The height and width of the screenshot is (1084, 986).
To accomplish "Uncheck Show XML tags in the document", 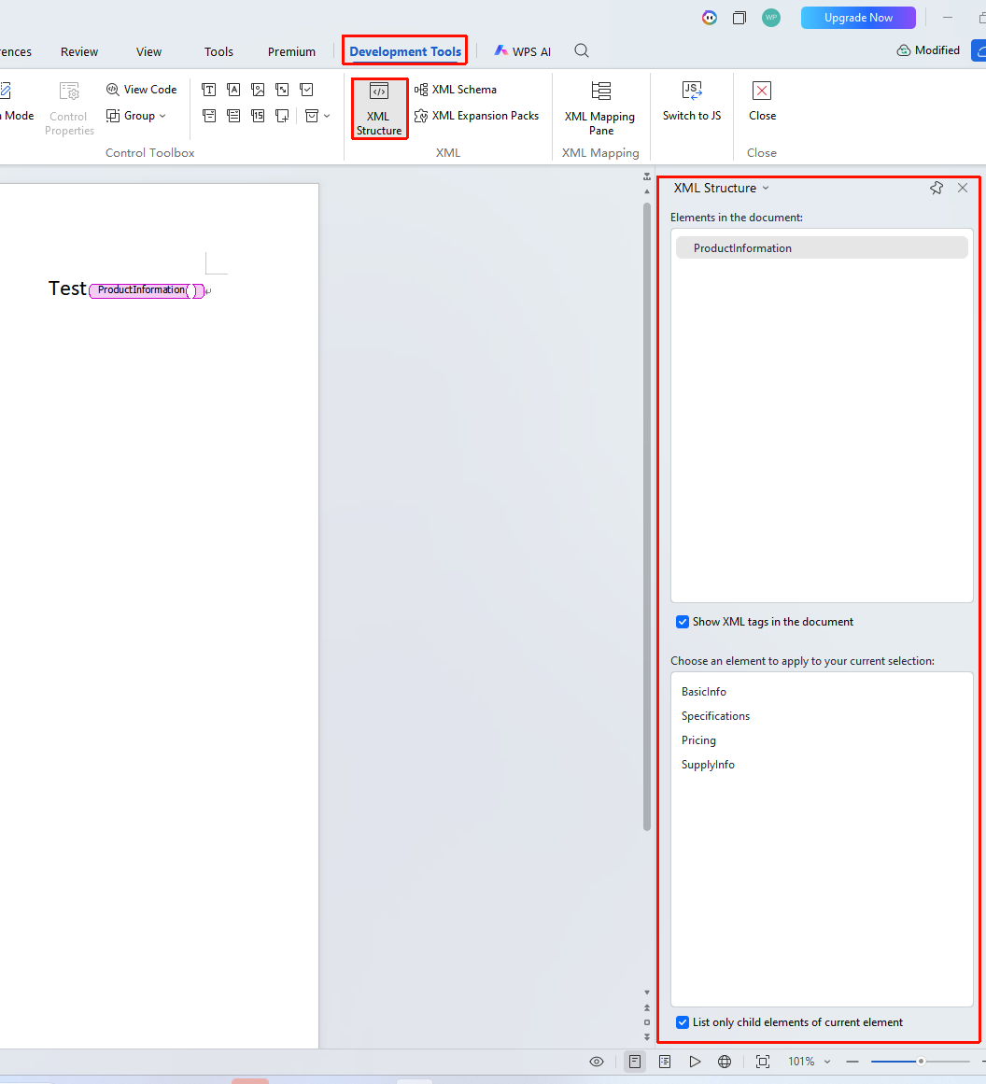I will 683,622.
